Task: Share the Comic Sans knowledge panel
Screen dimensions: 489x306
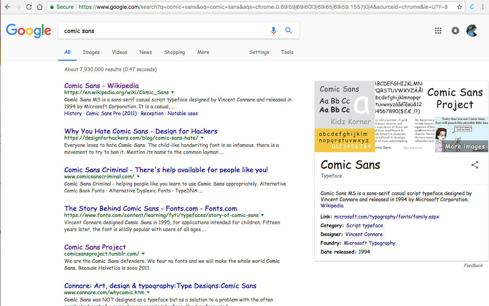Action: [475, 165]
